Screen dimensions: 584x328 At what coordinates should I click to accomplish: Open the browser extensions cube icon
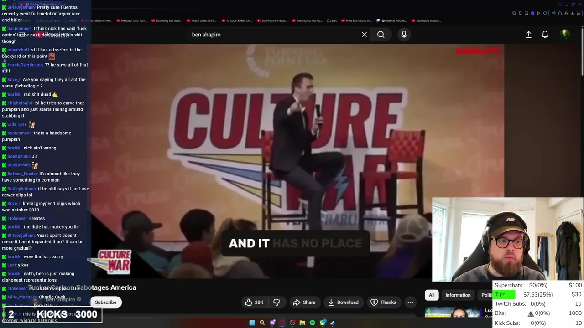click(x=560, y=13)
